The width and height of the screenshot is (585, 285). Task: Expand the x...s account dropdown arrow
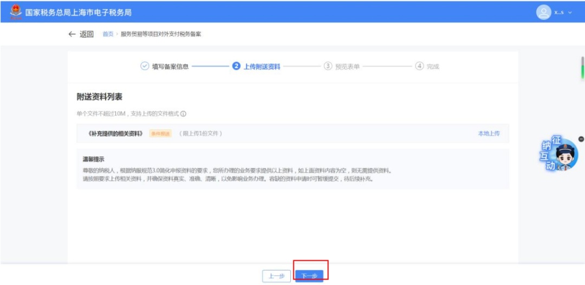tap(570, 12)
